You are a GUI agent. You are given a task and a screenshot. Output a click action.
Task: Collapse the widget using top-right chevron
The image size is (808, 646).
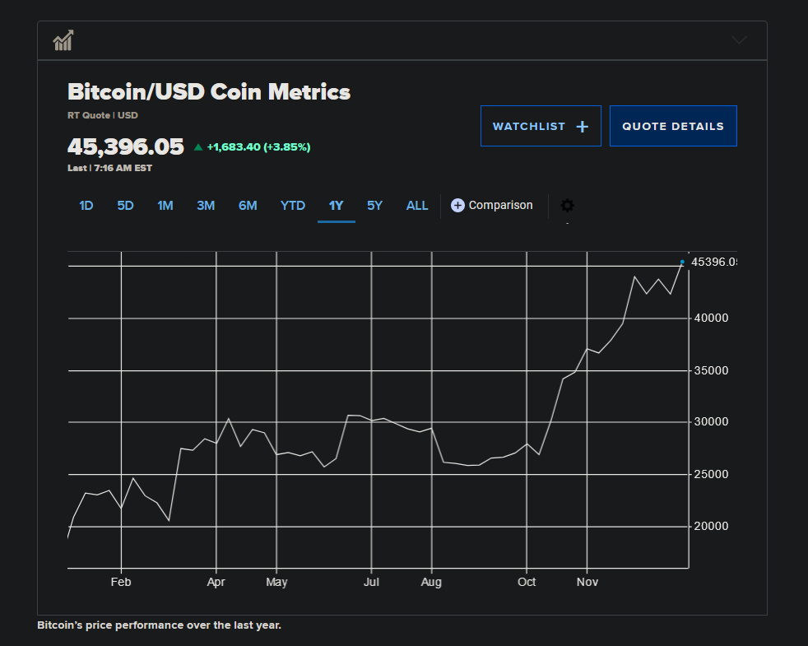pos(739,40)
